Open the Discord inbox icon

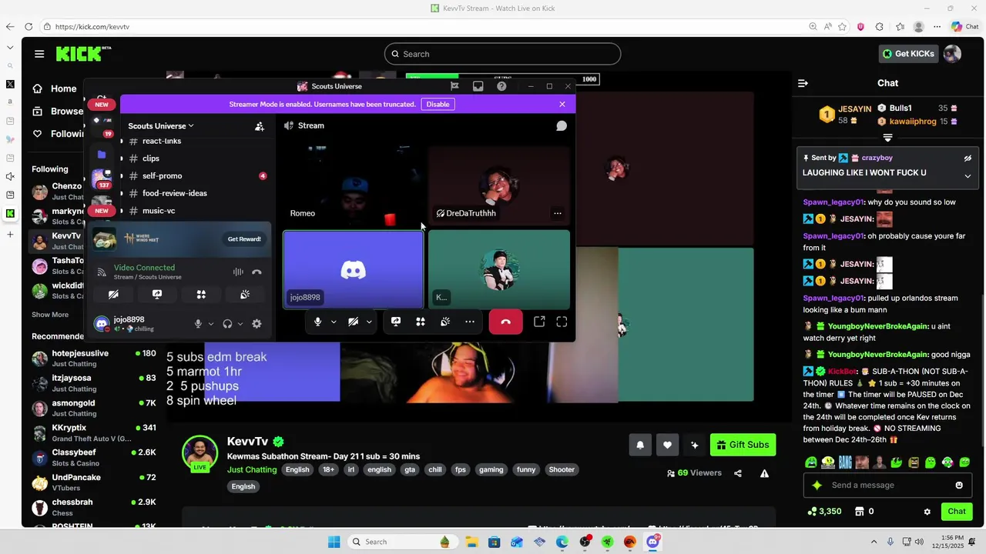(478, 86)
